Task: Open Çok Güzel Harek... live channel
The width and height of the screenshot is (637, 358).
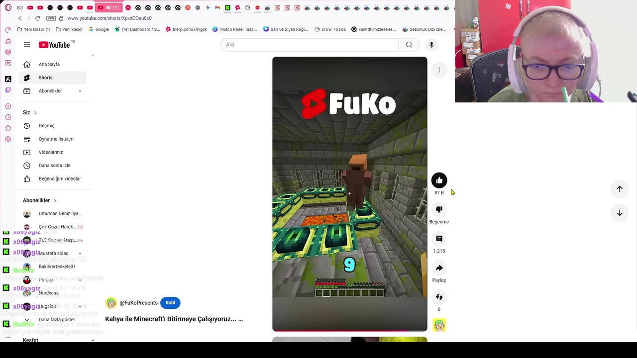Action: [53, 227]
